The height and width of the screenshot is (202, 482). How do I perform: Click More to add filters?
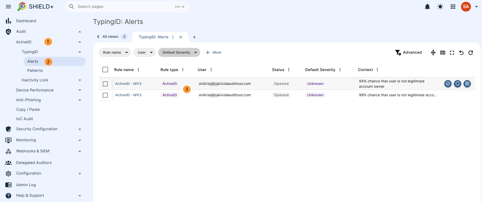click(214, 52)
